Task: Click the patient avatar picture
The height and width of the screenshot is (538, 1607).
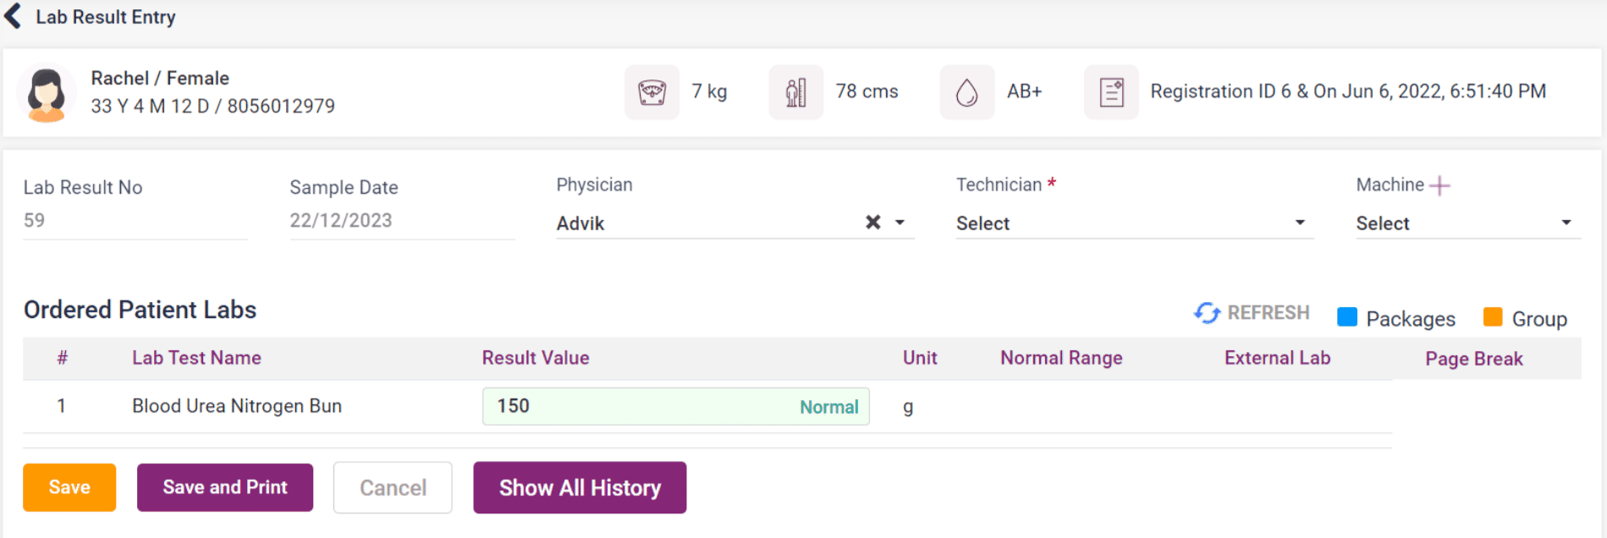Action: click(47, 93)
